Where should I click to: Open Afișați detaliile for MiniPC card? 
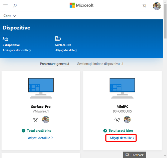[122, 138]
